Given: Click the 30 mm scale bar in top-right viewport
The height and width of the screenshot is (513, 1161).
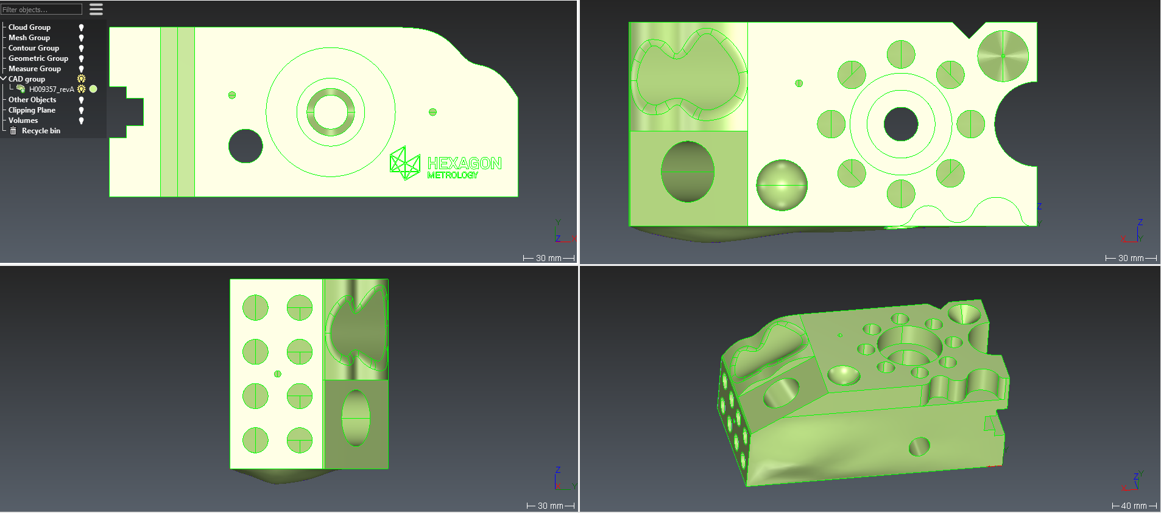Looking at the screenshot, I should (x=1131, y=258).
